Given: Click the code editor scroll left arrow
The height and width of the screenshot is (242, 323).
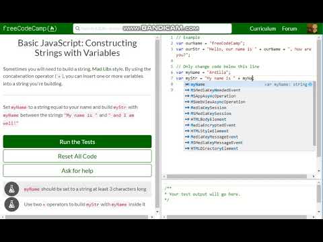Looking at the screenshot, I should (164, 176).
